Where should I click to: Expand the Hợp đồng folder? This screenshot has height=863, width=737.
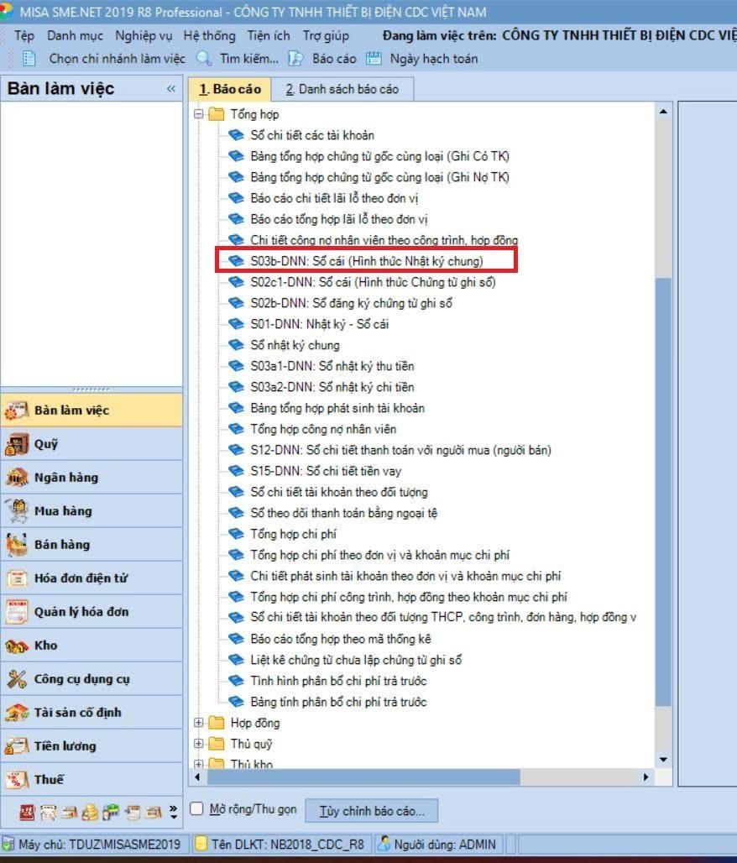pyautogui.click(x=199, y=723)
